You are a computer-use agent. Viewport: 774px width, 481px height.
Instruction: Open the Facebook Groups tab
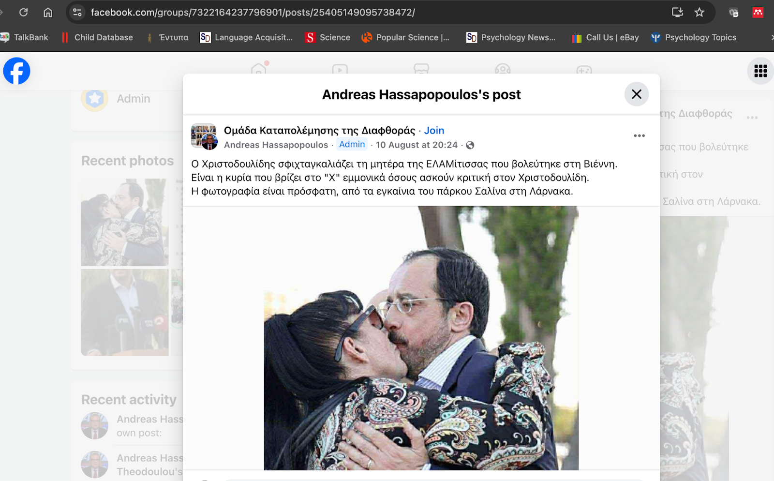tap(503, 69)
